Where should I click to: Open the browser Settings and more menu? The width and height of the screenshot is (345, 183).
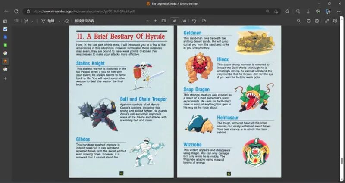(x=339, y=12)
